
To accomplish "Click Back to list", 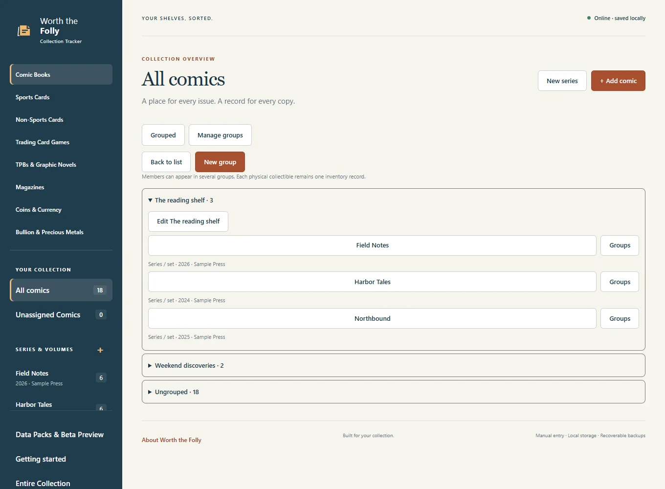I will click(x=166, y=162).
